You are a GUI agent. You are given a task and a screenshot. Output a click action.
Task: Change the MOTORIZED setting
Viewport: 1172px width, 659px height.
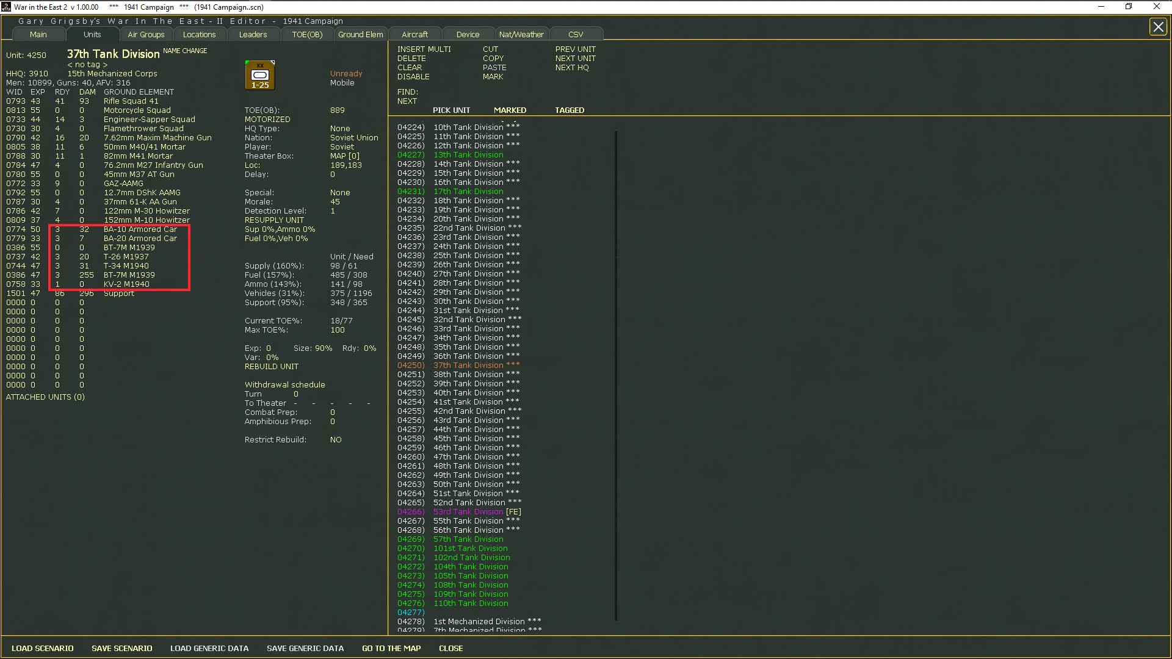coord(267,120)
